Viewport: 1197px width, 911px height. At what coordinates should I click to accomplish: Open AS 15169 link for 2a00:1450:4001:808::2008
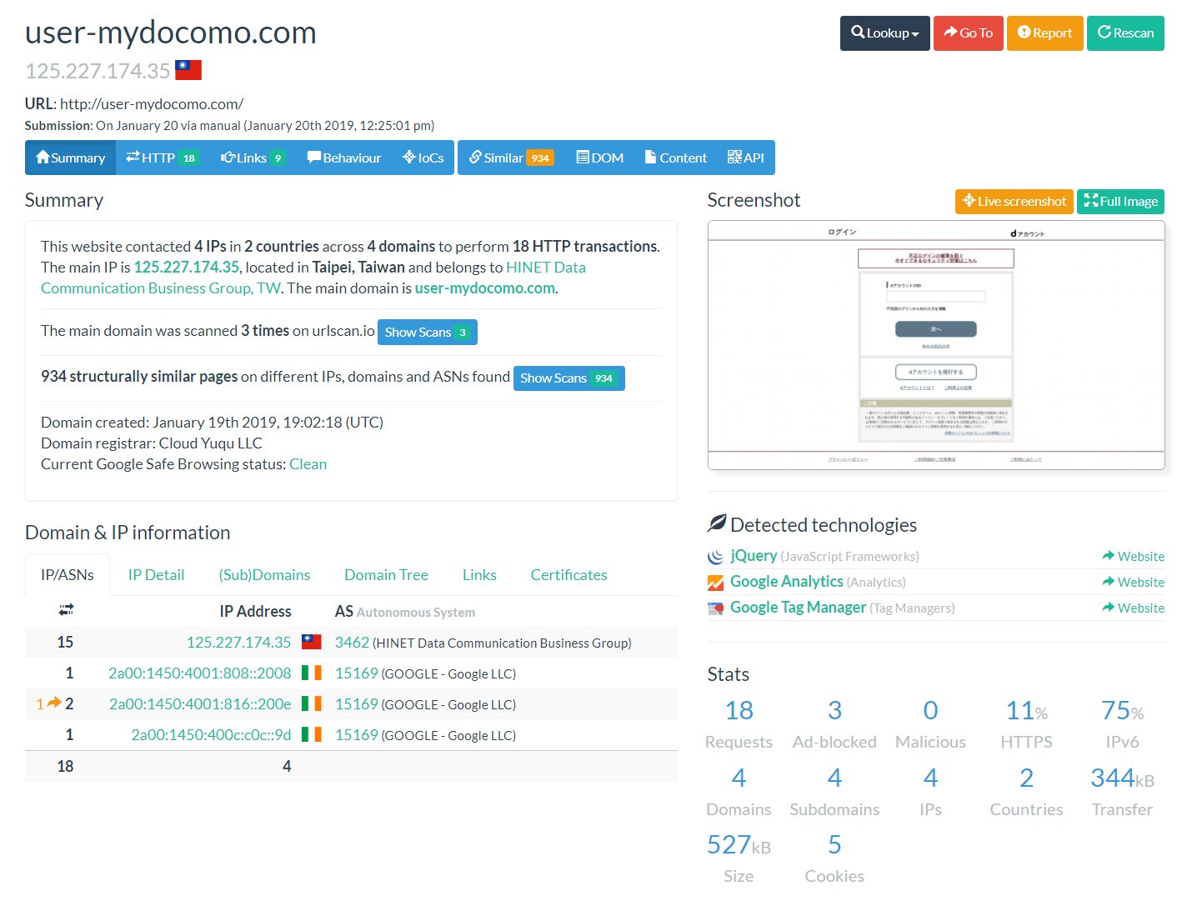click(x=357, y=673)
